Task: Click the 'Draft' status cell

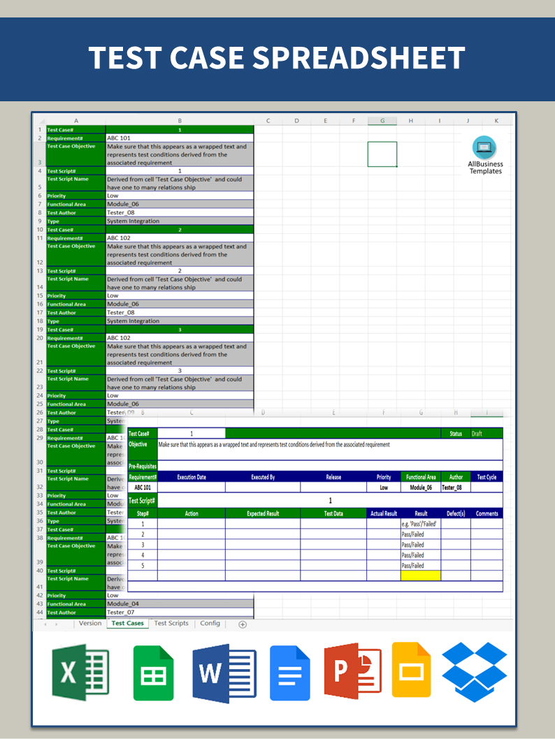Action: pyautogui.click(x=486, y=434)
